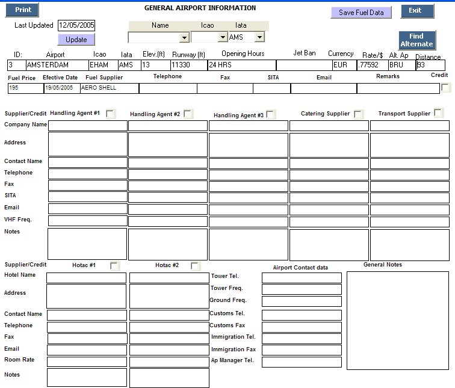Tick the fuel supplier Credit checkbox
Viewport: 455px width, 388px height.
coord(445,87)
